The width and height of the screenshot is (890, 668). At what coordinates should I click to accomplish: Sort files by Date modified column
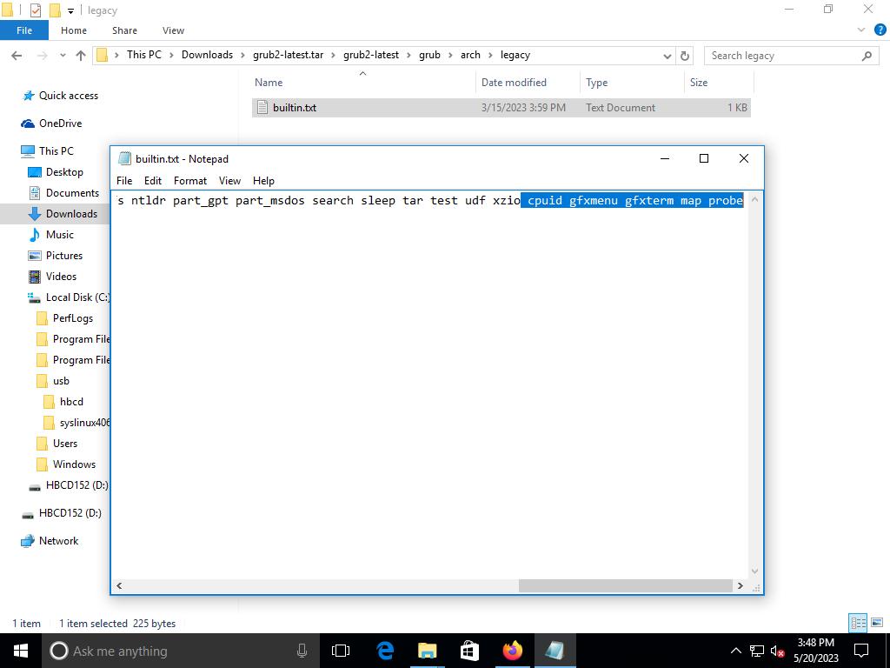(x=514, y=83)
